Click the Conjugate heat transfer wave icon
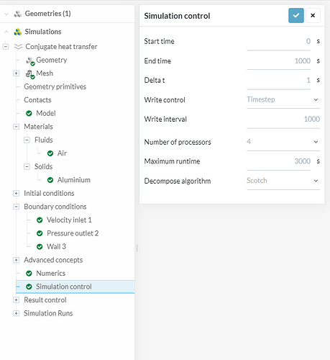 pos(18,46)
